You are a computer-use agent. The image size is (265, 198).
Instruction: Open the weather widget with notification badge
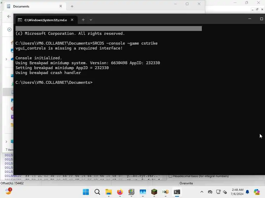tap(8, 191)
